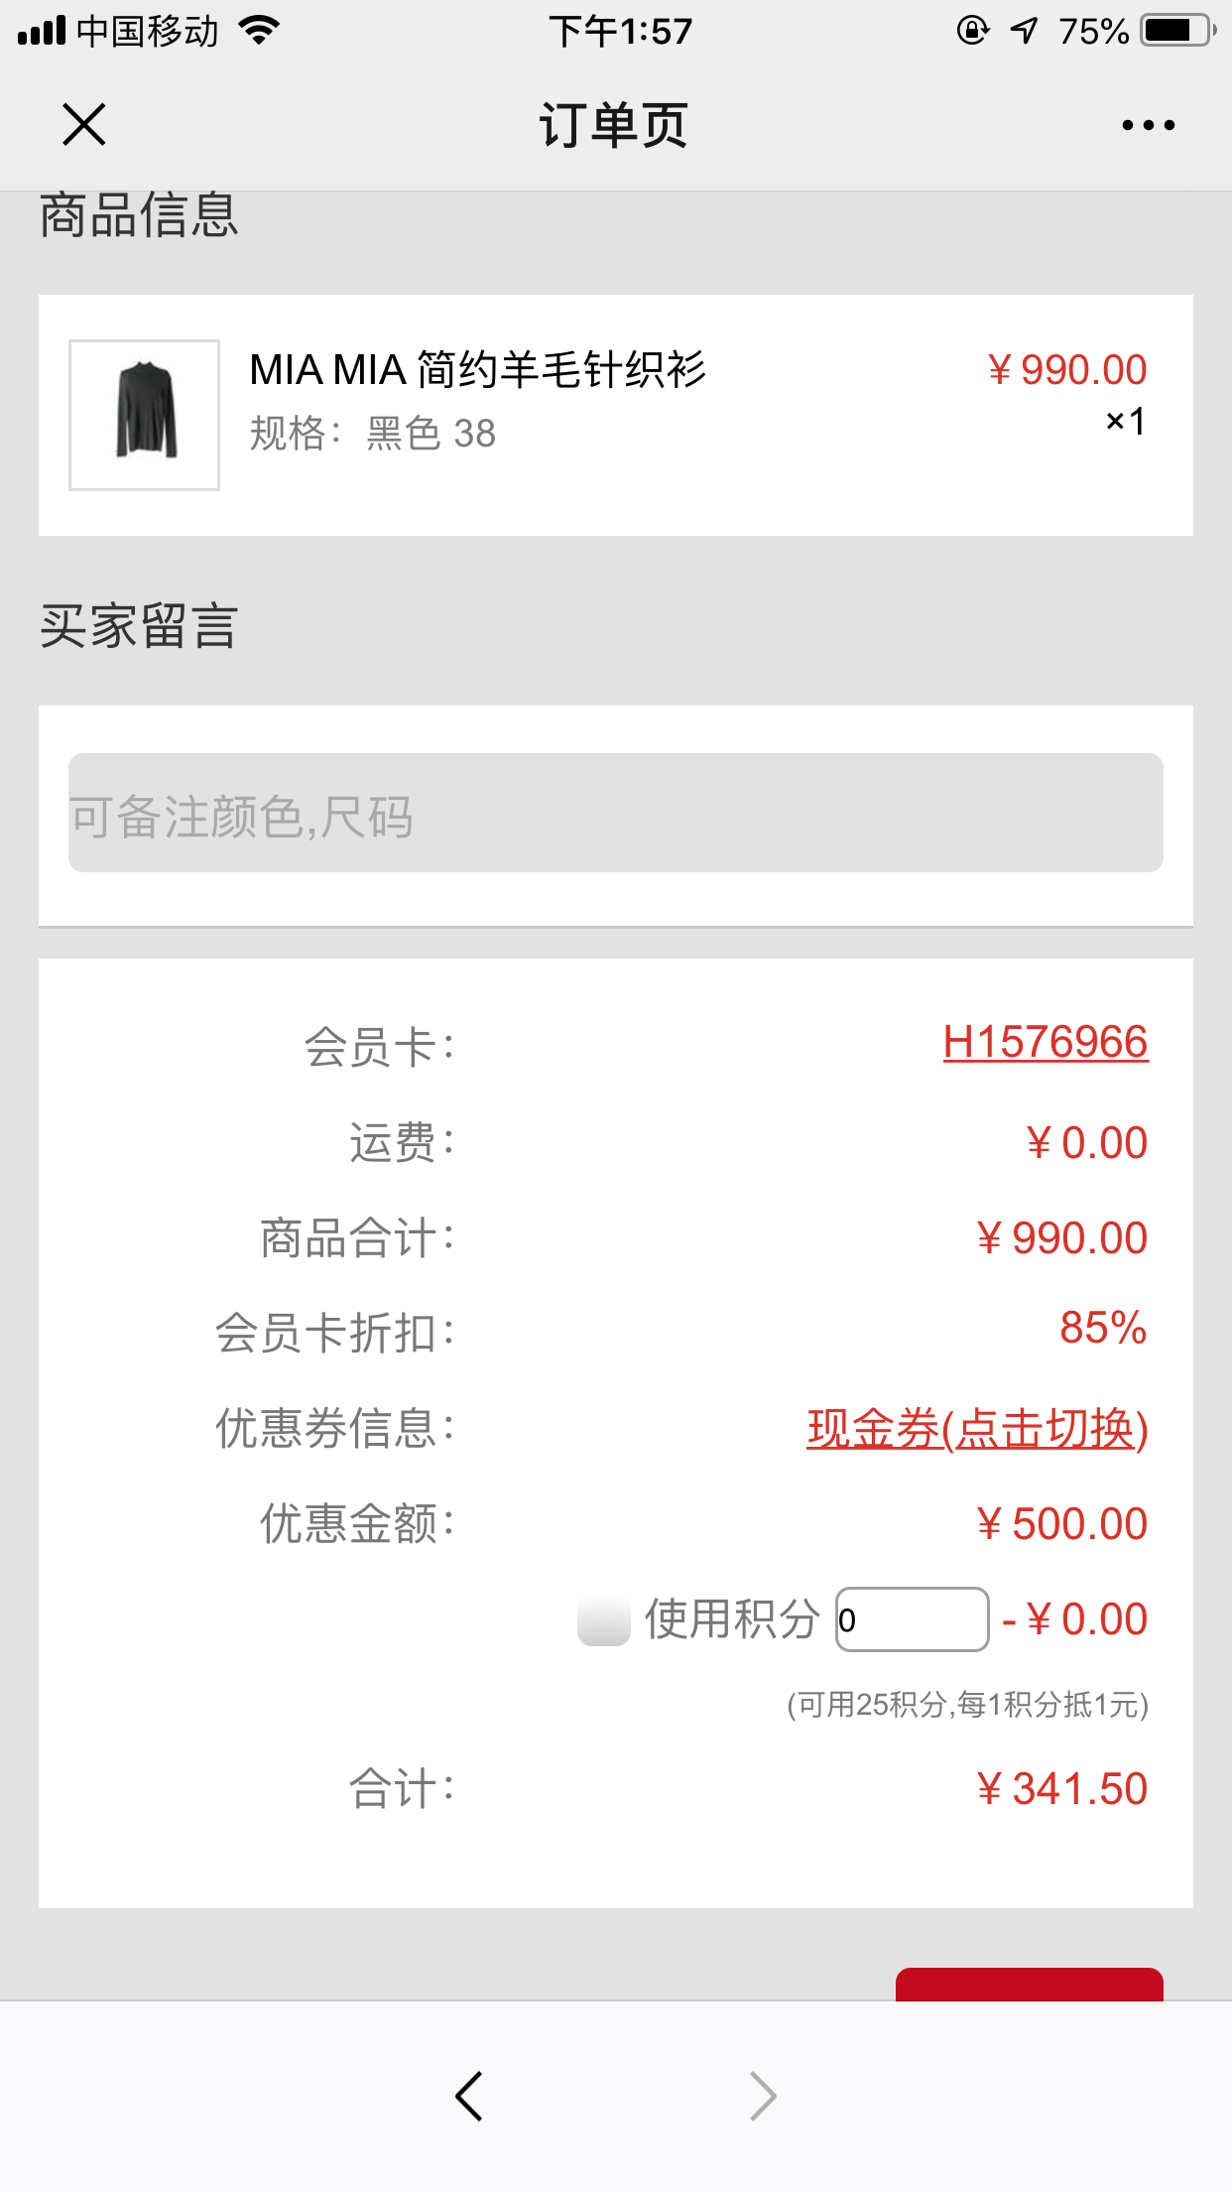This screenshot has height=2191, width=1232.
Task: Tap the cellular signal bars icon
Action: (x=42, y=31)
